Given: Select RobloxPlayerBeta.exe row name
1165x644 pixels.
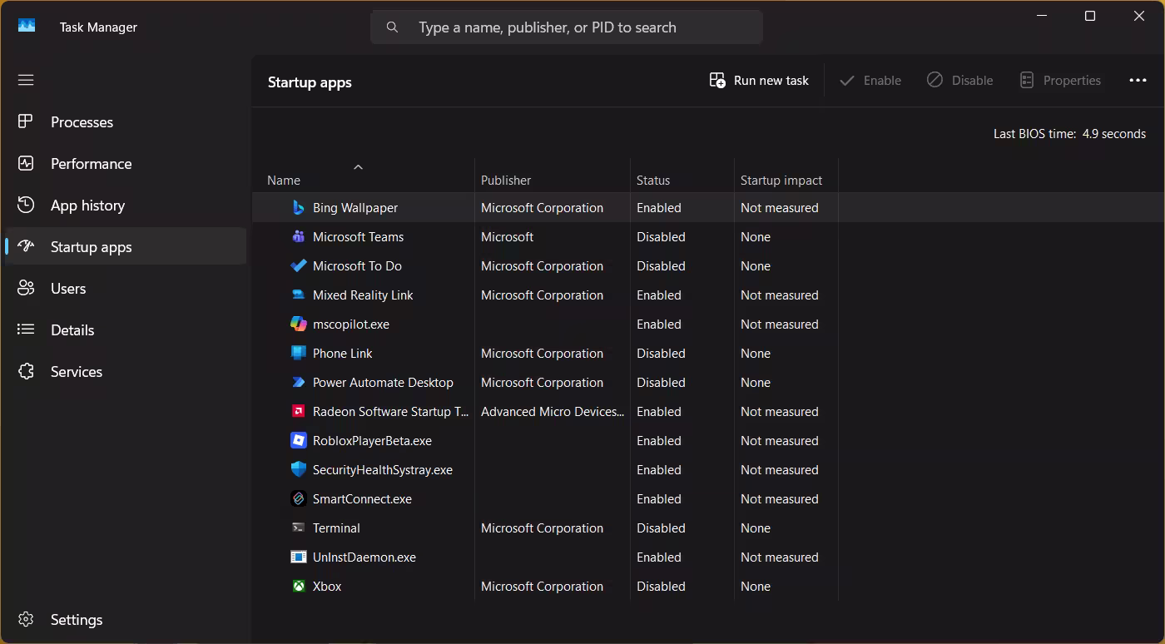Looking at the screenshot, I should 372,441.
